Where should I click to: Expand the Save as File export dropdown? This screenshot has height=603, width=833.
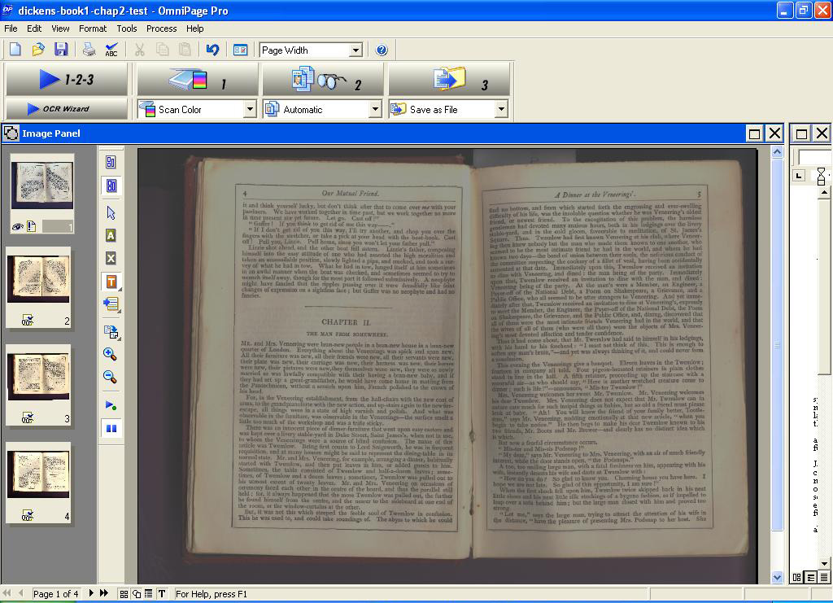tap(500, 109)
